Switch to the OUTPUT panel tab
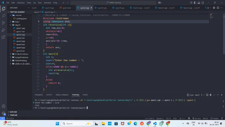Viewport: 225px width, 127px height. click(x=49, y=95)
